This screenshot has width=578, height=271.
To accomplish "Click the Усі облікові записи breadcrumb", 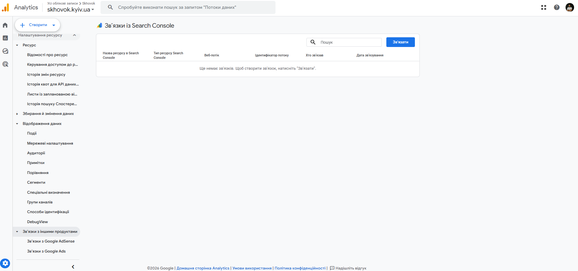I will tap(63, 3).
